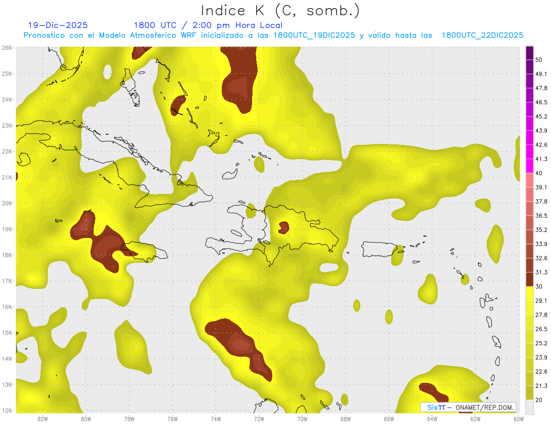This screenshot has height=425, width=551.
Task: Click the 25N latitude axis label
Action: [6, 73]
